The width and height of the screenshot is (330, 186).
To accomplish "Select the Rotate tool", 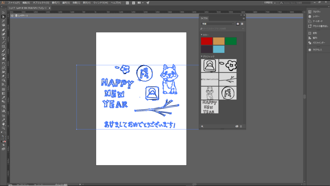I will pyautogui.click(x=3, y=64).
